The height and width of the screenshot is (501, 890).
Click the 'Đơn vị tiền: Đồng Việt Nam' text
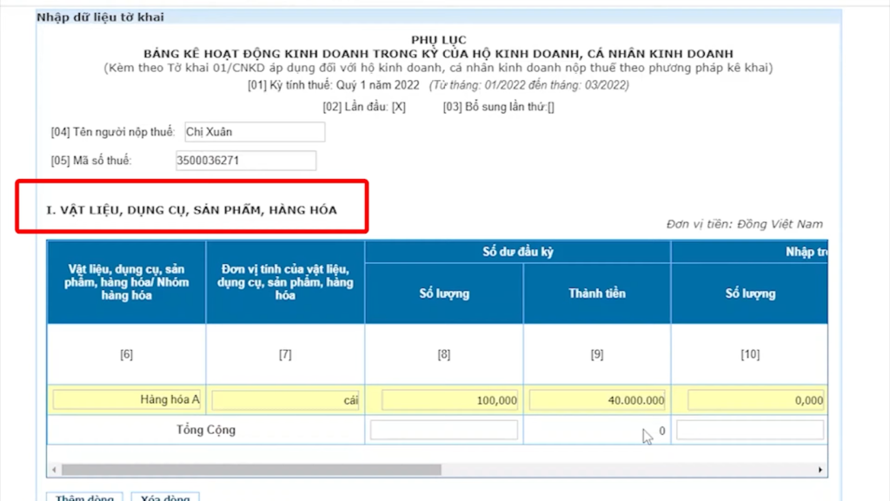[x=745, y=224]
